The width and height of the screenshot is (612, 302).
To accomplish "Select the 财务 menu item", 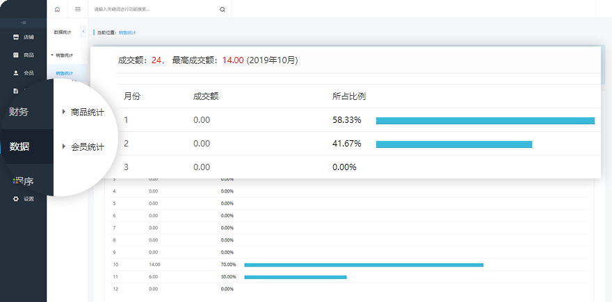I will click(x=19, y=112).
